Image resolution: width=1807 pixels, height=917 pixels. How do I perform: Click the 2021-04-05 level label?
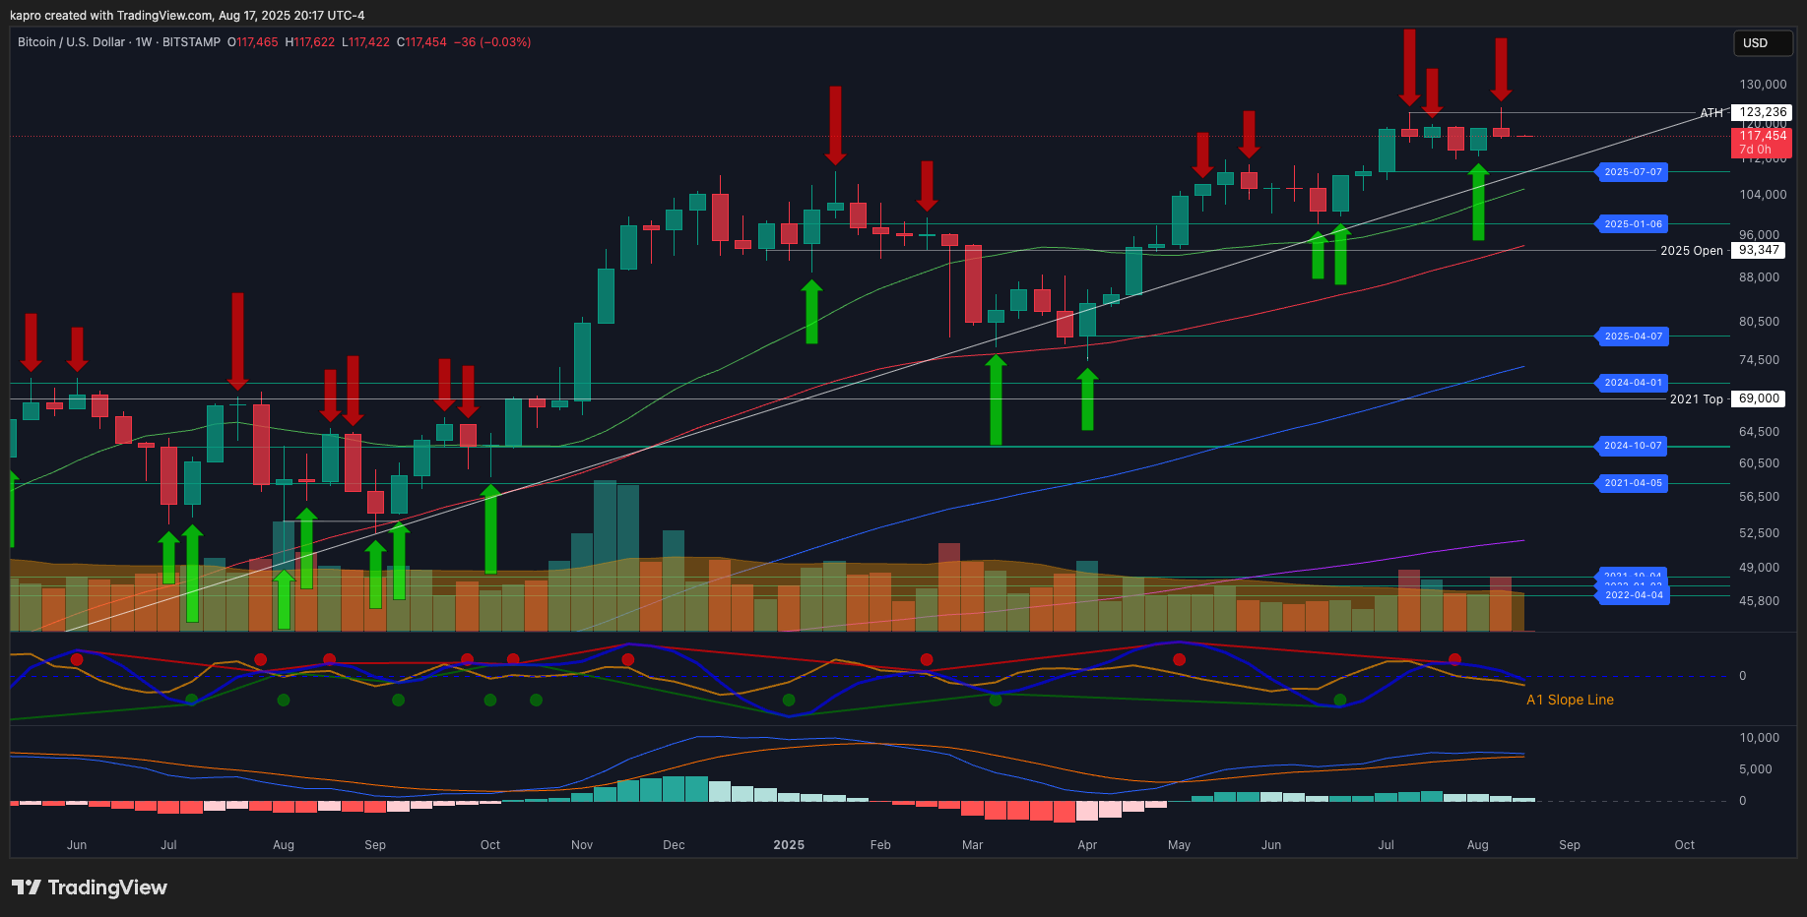pyautogui.click(x=1632, y=483)
